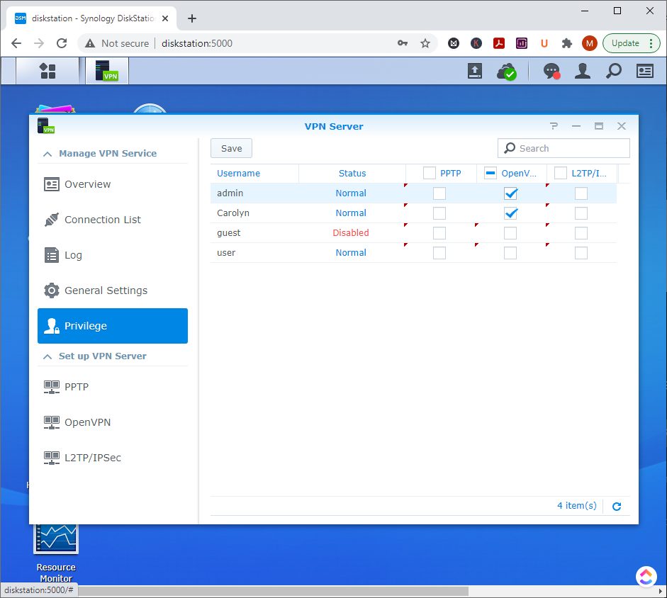Enable OpenVPN for user

[x=510, y=253]
